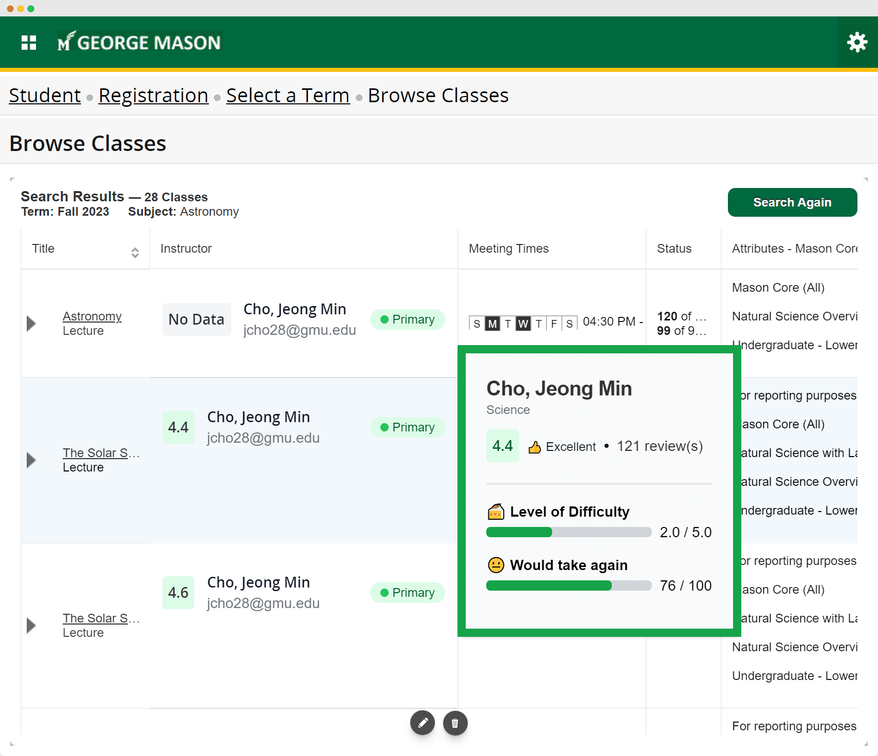Screen dimensions: 878x756
Task: Click the 120 of … seats status
Action: pos(682,316)
